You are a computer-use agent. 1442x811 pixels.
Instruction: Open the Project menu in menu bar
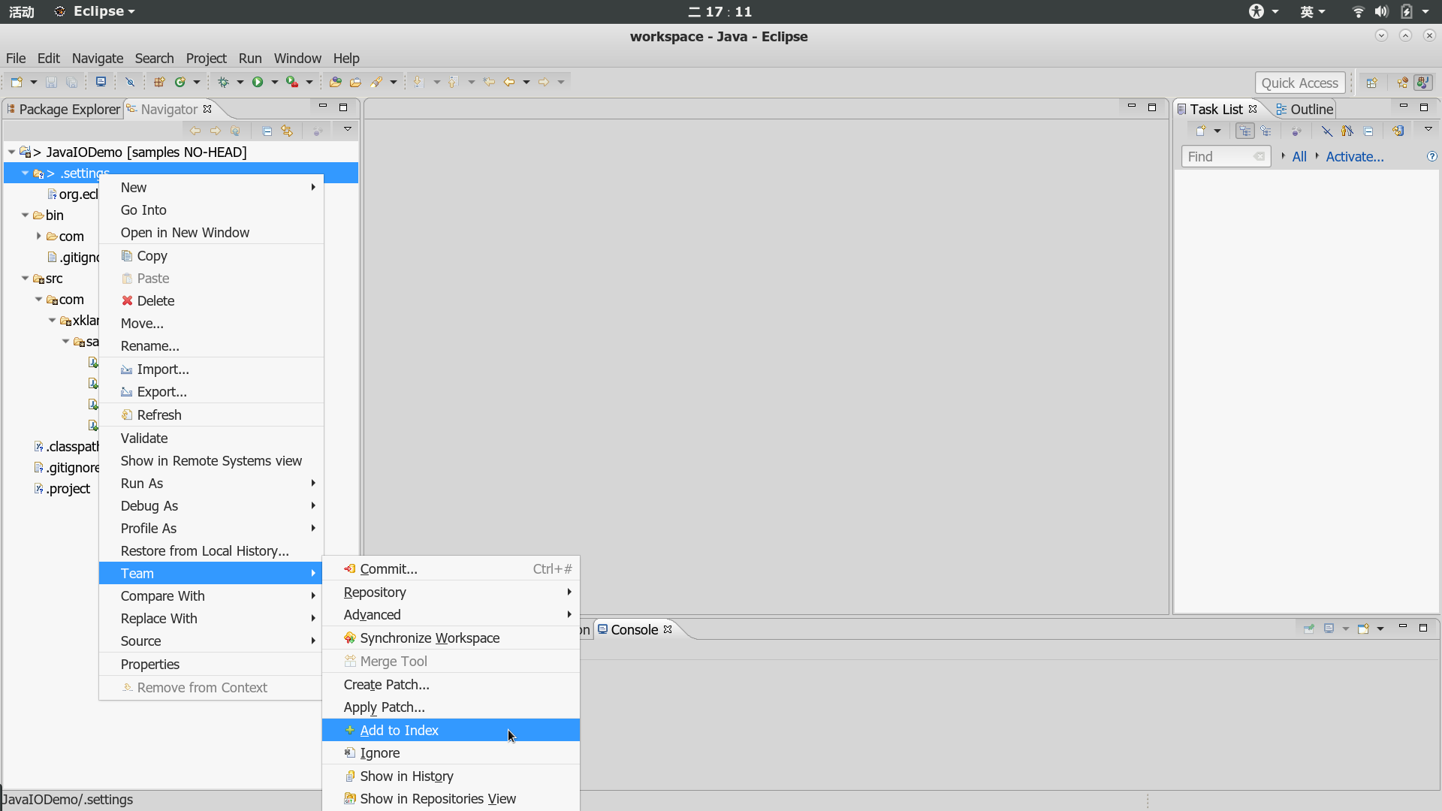click(x=206, y=58)
